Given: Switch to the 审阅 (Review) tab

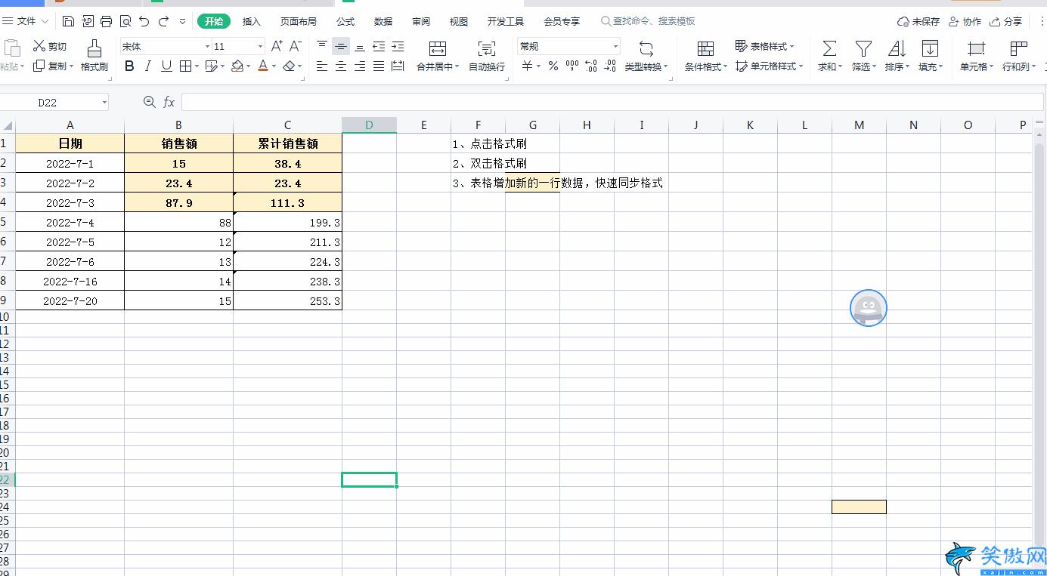Looking at the screenshot, I should coord(421,21).
